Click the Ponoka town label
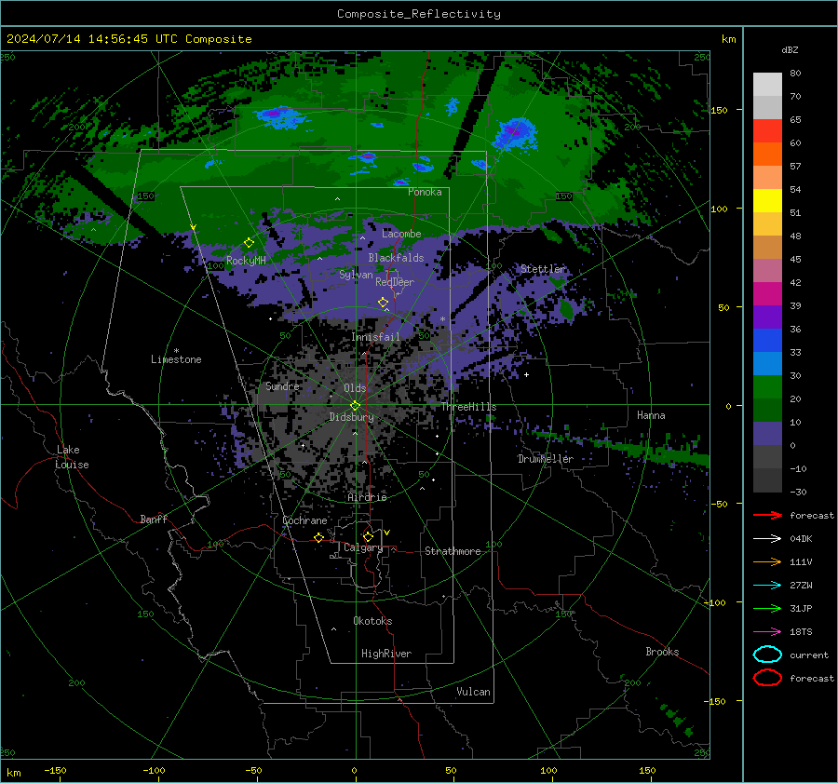This screenshot has height=783, width=838. click(x=425, y=192)
